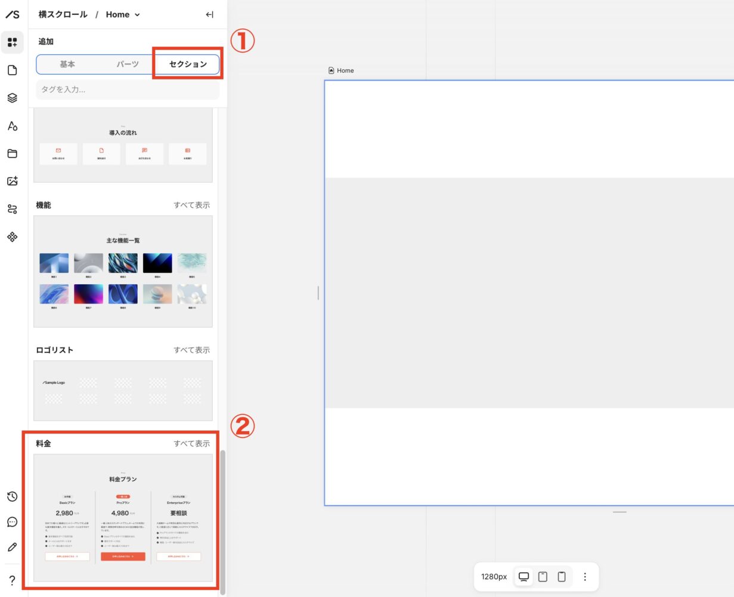Viewport: 734px width, 597px height.
Task: Open the image upload icon
Action: click(x=12, y=181)
